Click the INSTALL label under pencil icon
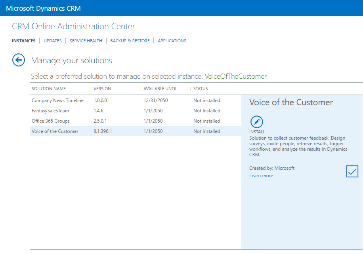The height and width of the screenshot is (254, 363). tap(257, 132)
